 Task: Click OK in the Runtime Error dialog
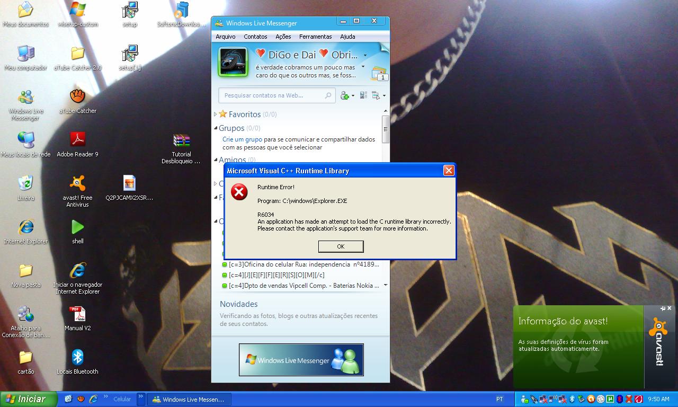[341, 246]
